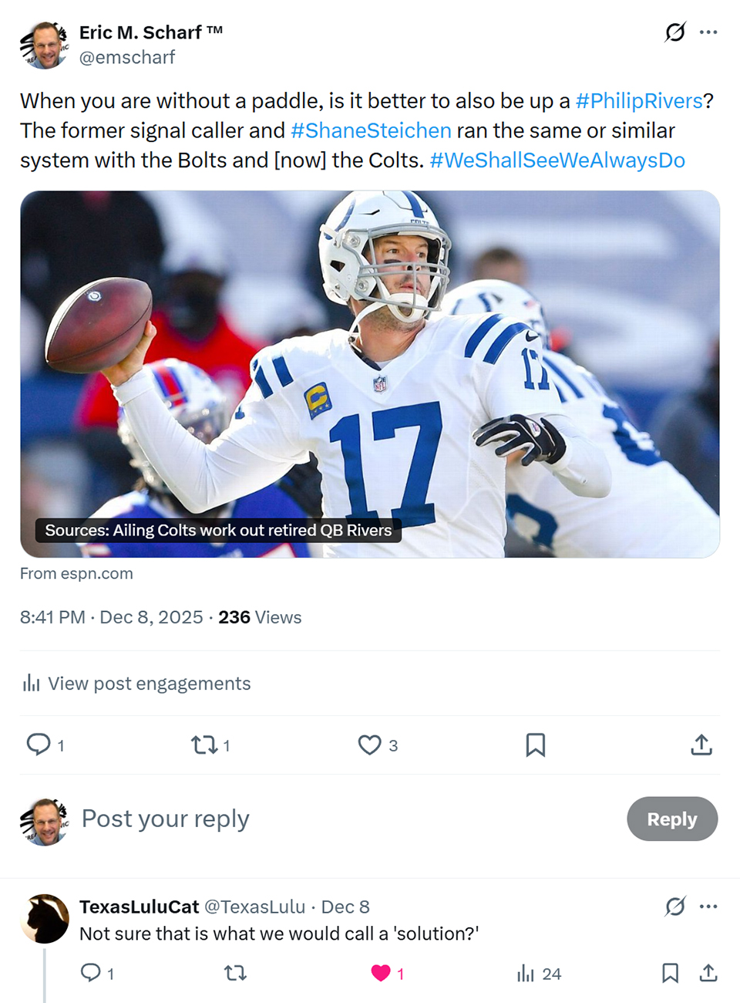Screen dimensions: 740x1003
Task: Open more options on TexasLuluCat's reply
Action: point(708,907)
